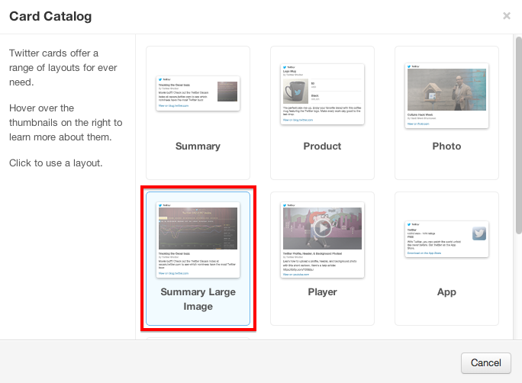The height and width of the screenshot is (383, 522).
Task: Close the Card Catalog dialog with the X
Action: [x=507, y=15]
